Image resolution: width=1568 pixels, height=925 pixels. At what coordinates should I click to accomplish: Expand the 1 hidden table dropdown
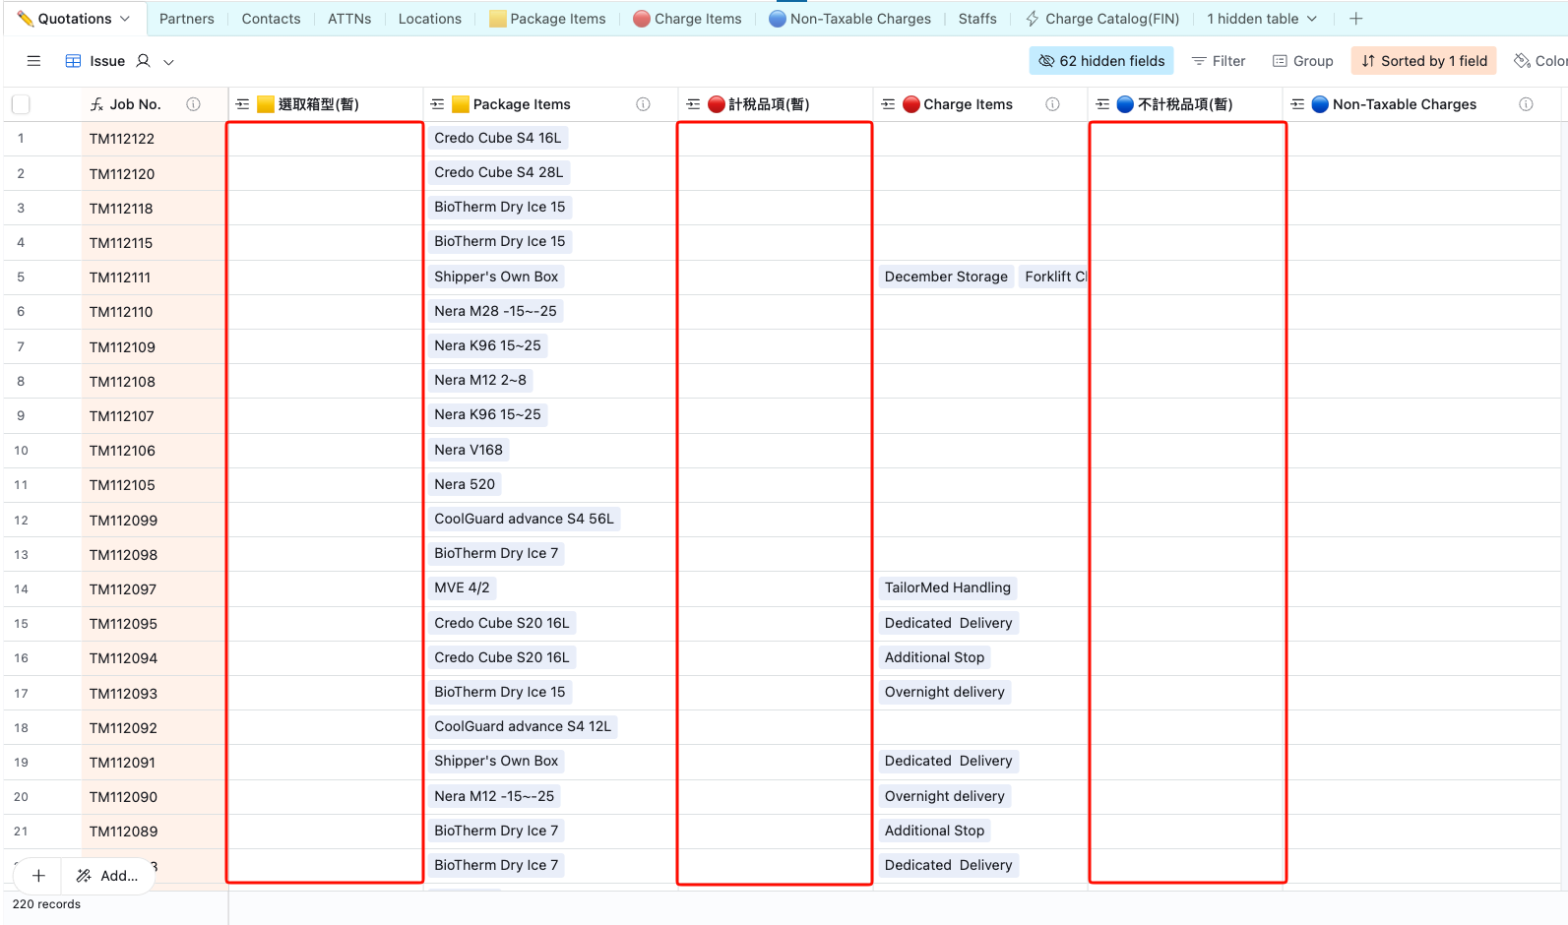[1261, 19]
